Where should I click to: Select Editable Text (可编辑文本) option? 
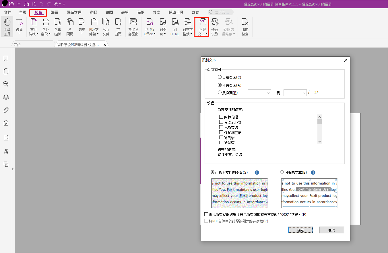[x=282, y=172]
